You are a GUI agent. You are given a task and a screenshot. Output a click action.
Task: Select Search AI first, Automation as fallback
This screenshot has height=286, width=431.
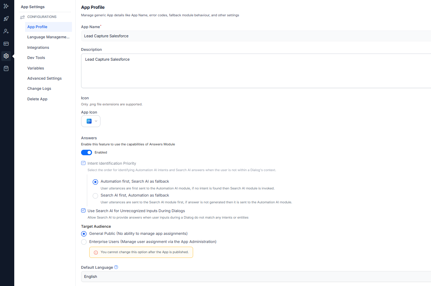[x=95, y=196]
